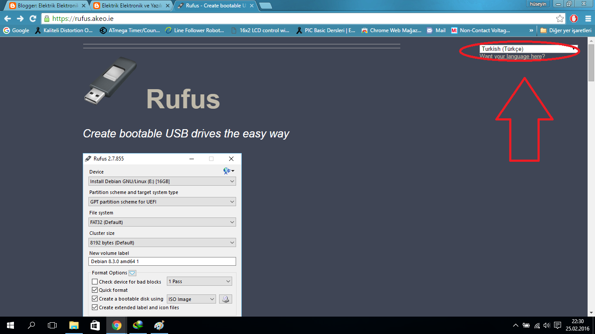The width and height of the screenshot is (595, 334).
Task: Open the 16x2 LCD control bookmark
Action: 260,30
